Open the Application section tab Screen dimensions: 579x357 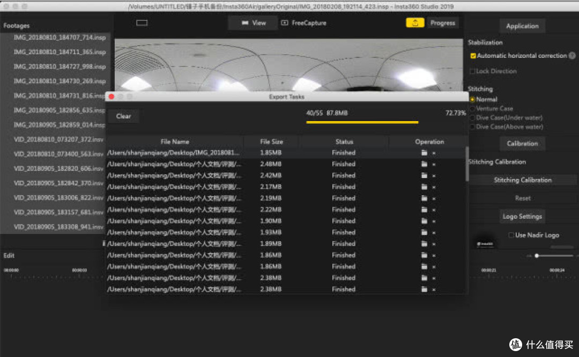522,26
